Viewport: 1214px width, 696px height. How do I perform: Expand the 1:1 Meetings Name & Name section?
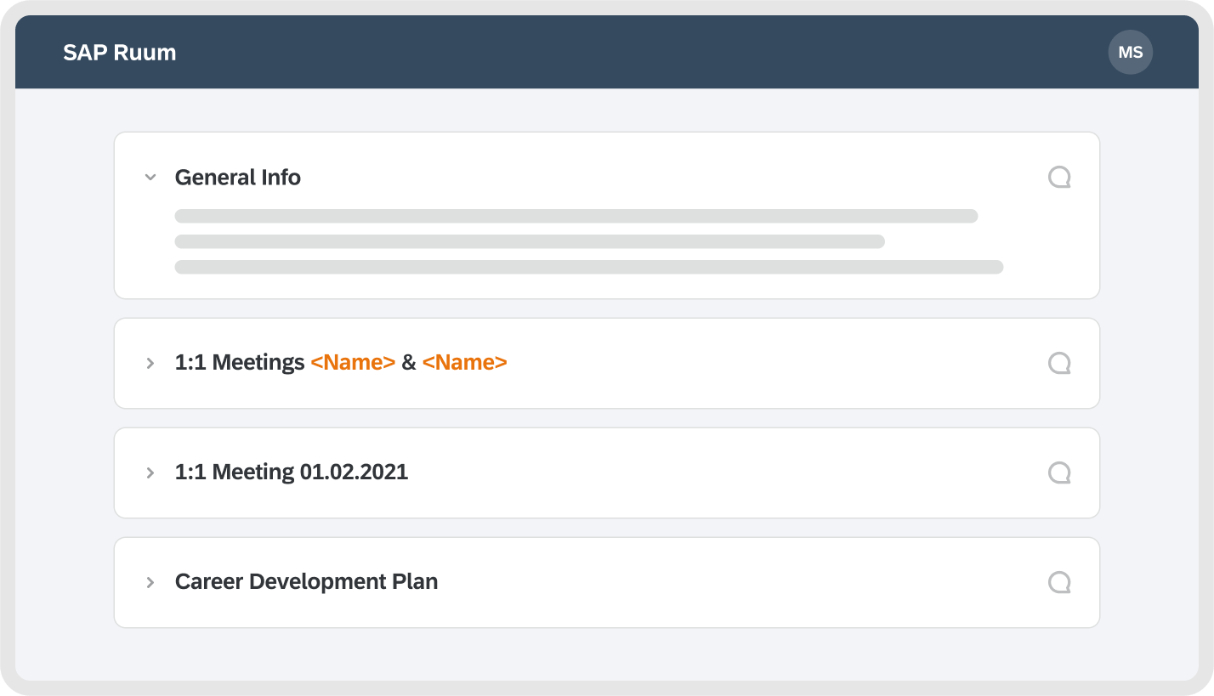click(x=150, y=364)
